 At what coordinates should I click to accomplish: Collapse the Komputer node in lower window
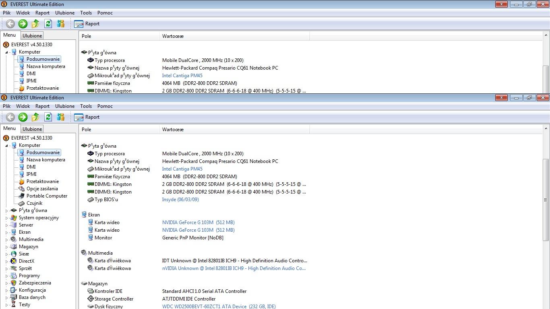point(7,145)
